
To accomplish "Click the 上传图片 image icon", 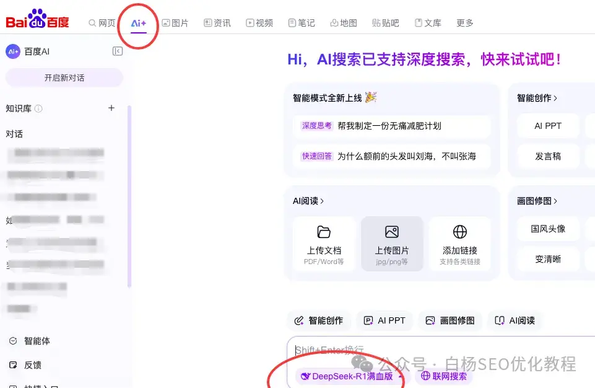I will 391,232.
